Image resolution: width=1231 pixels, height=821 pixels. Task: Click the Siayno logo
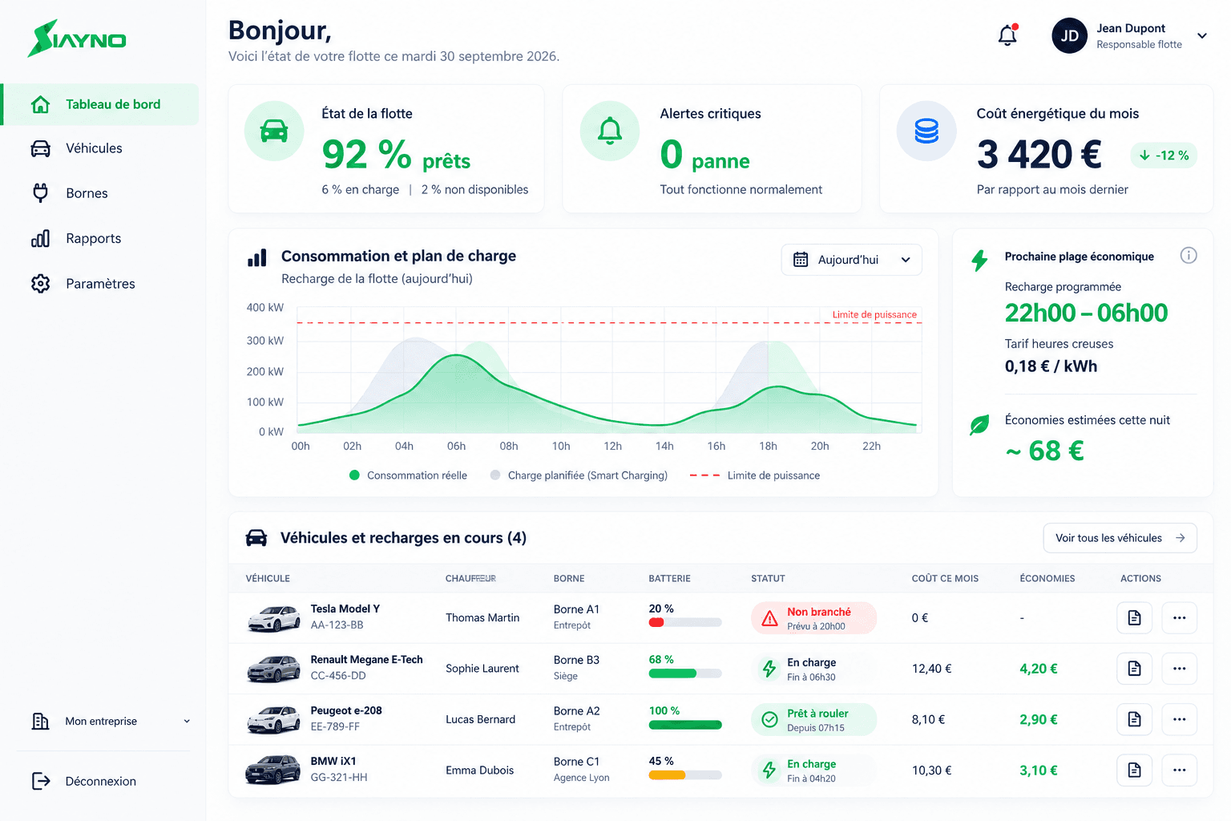pyautogui.click(x=77, y=38)
